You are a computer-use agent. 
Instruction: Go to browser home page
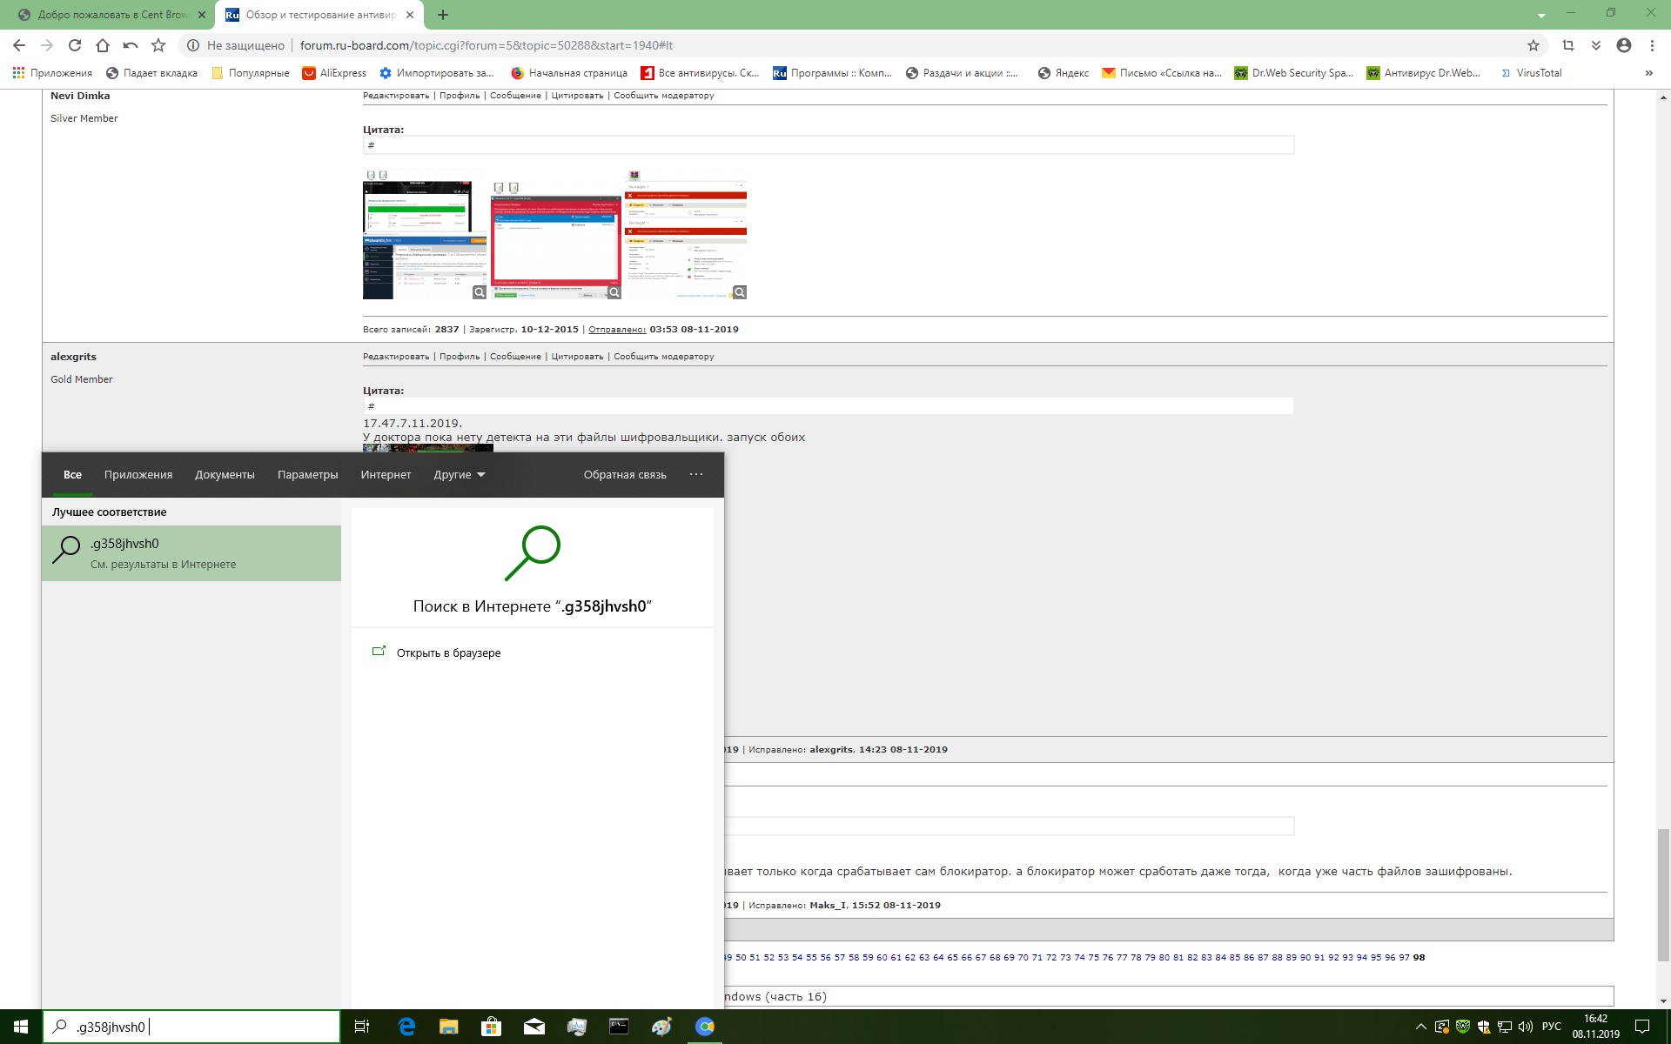pos(103,45)
